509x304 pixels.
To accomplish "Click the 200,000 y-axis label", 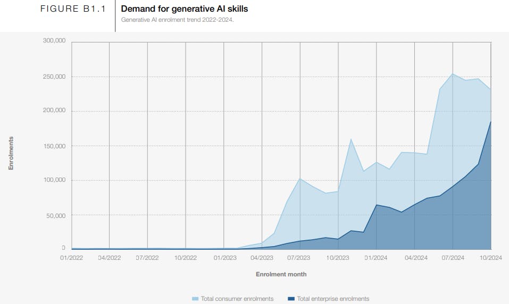I will (54, 110).
